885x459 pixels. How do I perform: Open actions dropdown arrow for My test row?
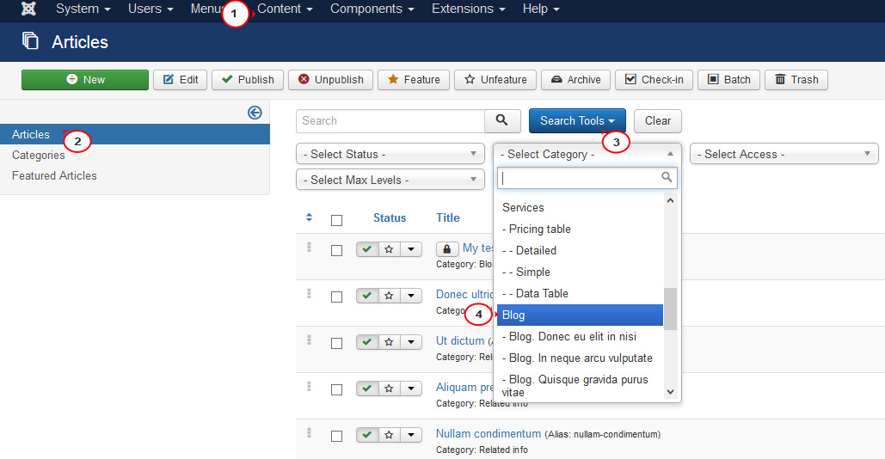(x=411, y=249)
